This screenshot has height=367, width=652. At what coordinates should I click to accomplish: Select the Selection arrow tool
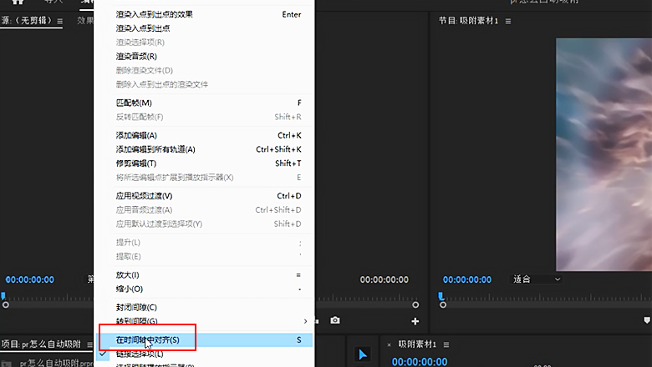point(363,354)
